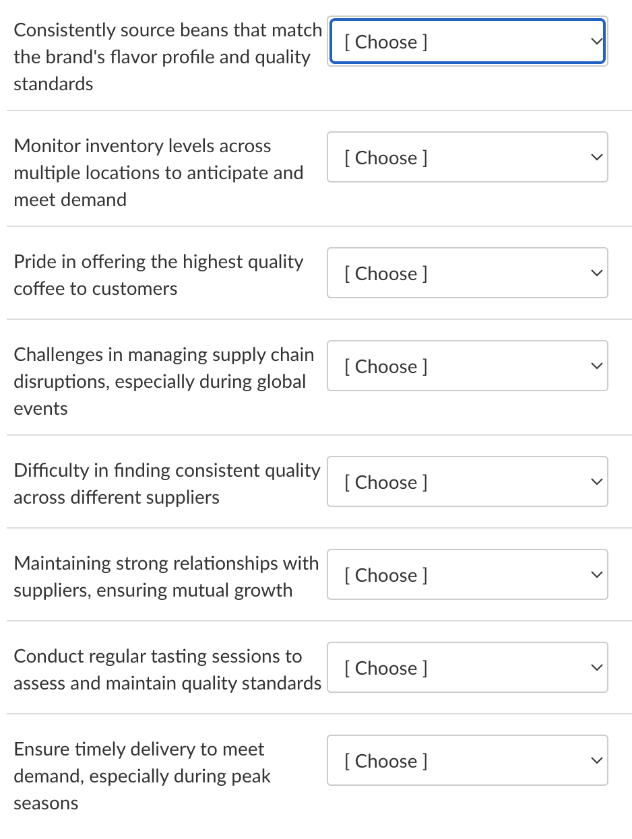Image resolution: width=632 pixels, height=839 pixels.
Task: Click chevron arrow in 'Monitor inventory levels' dropdown
Action: point(595,158)
